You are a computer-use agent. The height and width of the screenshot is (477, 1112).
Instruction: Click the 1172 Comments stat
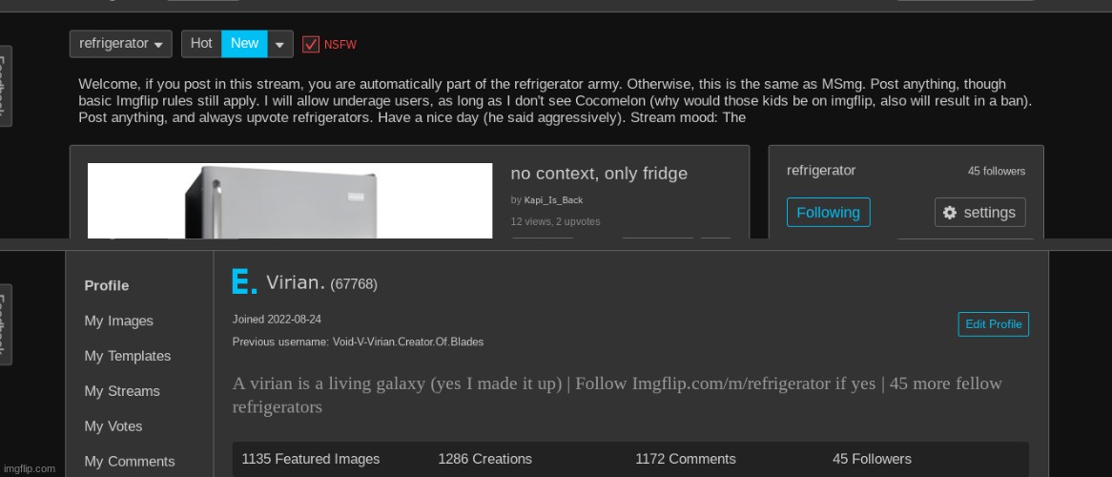[686, 459]
